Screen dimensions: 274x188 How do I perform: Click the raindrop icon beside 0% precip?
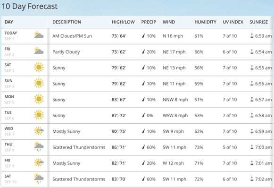[143, 115]
